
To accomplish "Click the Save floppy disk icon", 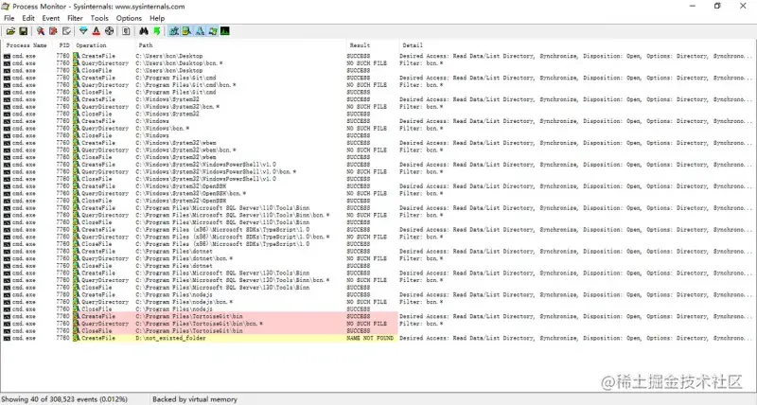I will tap(23, 31).
